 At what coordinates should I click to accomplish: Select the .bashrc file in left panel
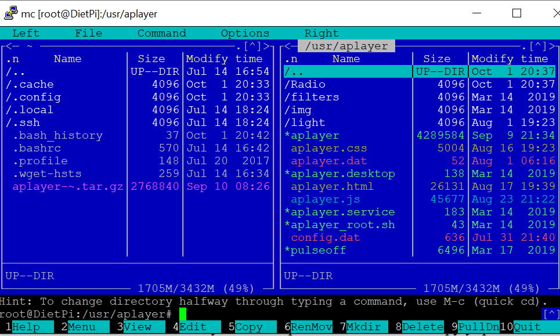[x=36, y=148]
